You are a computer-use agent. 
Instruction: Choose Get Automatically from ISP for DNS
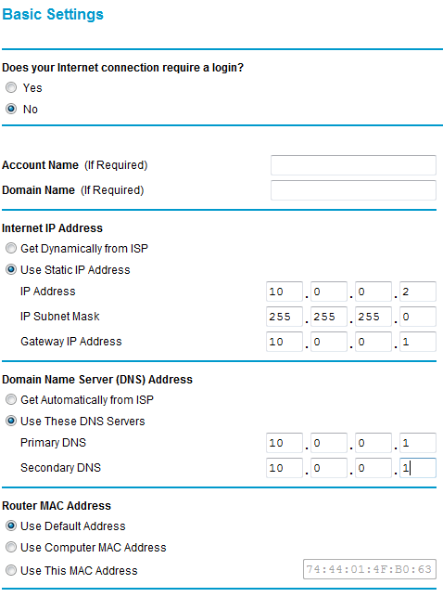pos(11,399)
